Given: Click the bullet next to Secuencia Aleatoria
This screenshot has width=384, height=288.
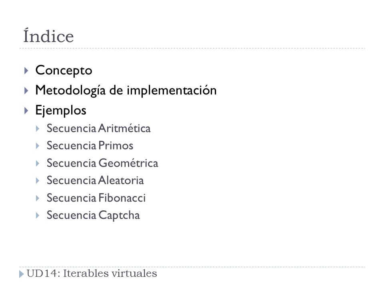Looking at the screenshot, I should coord(38,181).
